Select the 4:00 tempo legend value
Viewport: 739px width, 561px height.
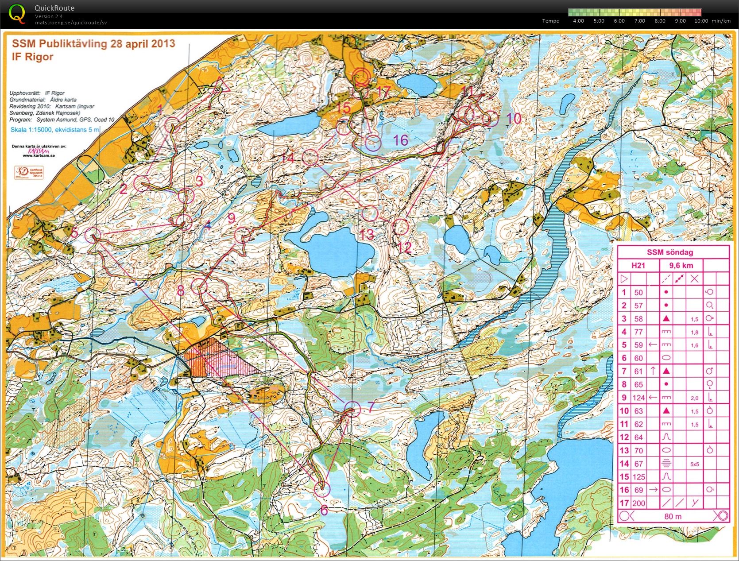579,21
